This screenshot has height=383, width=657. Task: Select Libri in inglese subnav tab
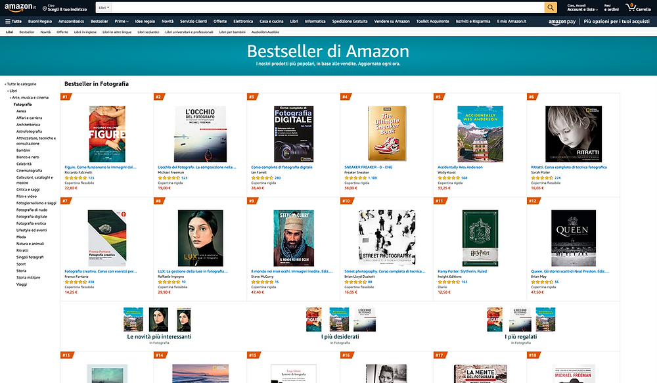tap(85, 32)
